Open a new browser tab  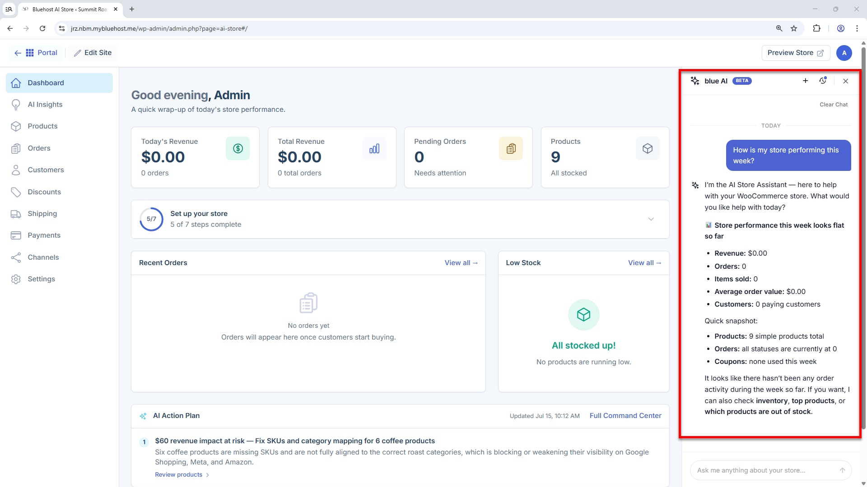pyautogui.click(x=132, y=9)
